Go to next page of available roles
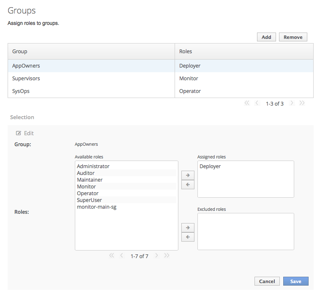This screenshot has width=320, height=297. coord(156,256)
